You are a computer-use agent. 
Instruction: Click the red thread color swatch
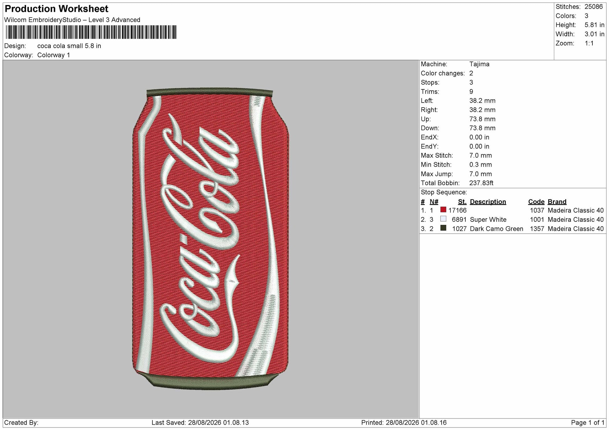[443, 210]
